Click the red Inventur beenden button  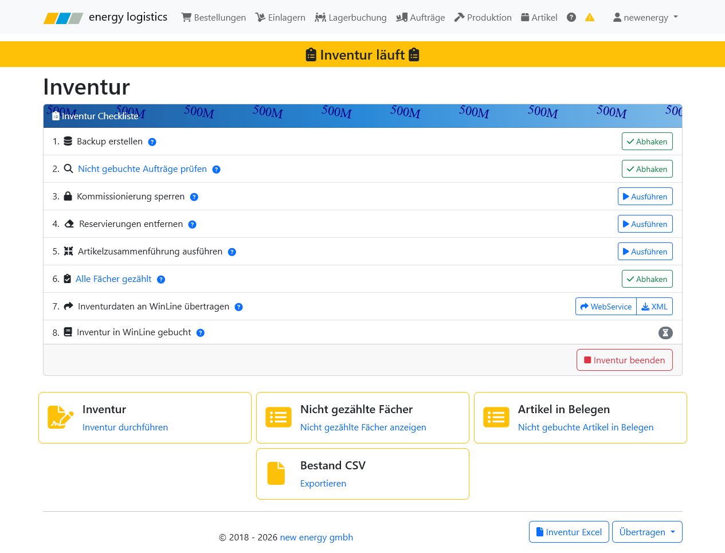(625, 360)
